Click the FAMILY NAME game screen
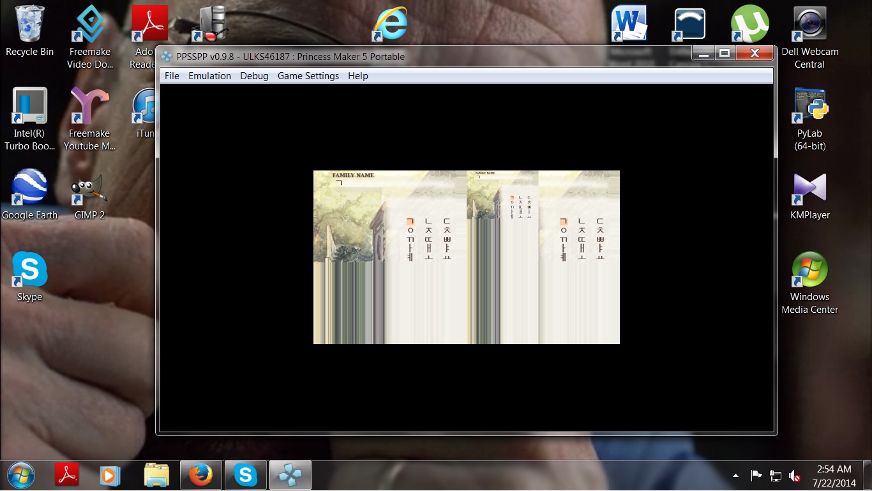Viewport: 872px width, 491px height. click(x=466, y=257)
